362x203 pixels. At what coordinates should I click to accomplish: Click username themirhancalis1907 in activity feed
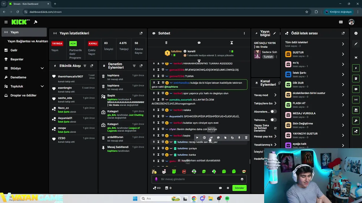click(x=70, y=76)
